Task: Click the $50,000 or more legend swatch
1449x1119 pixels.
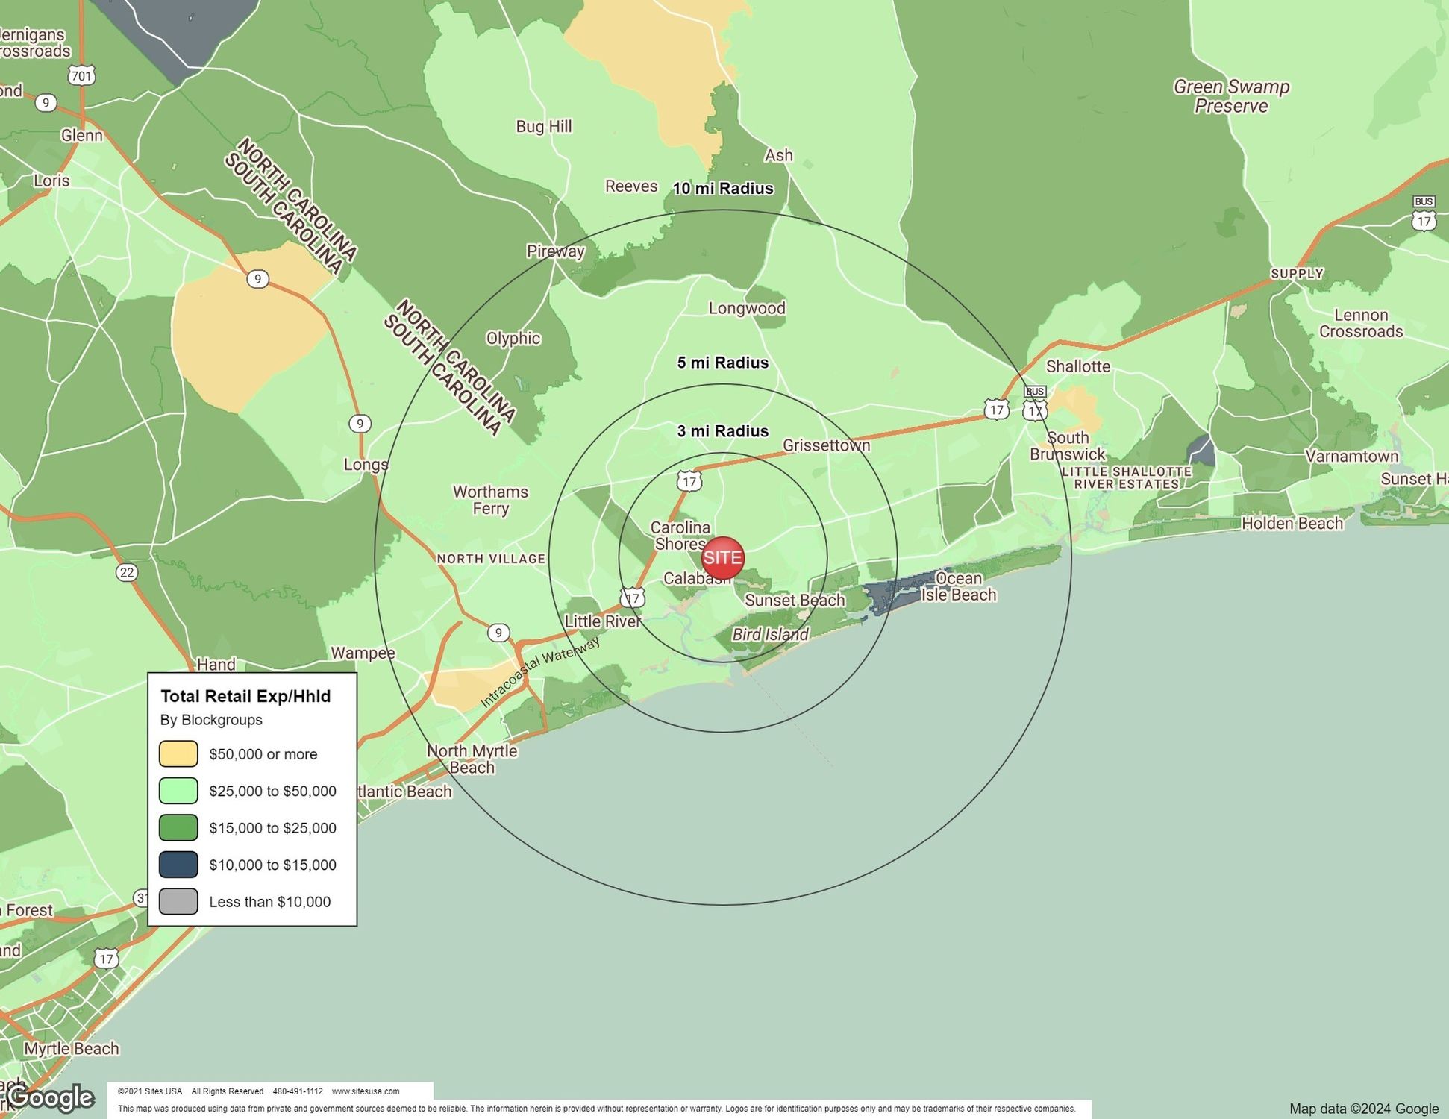Action: point(178,753)
